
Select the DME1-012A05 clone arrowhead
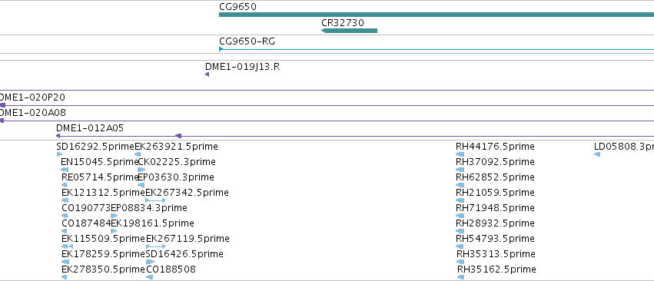pos(58,136)
